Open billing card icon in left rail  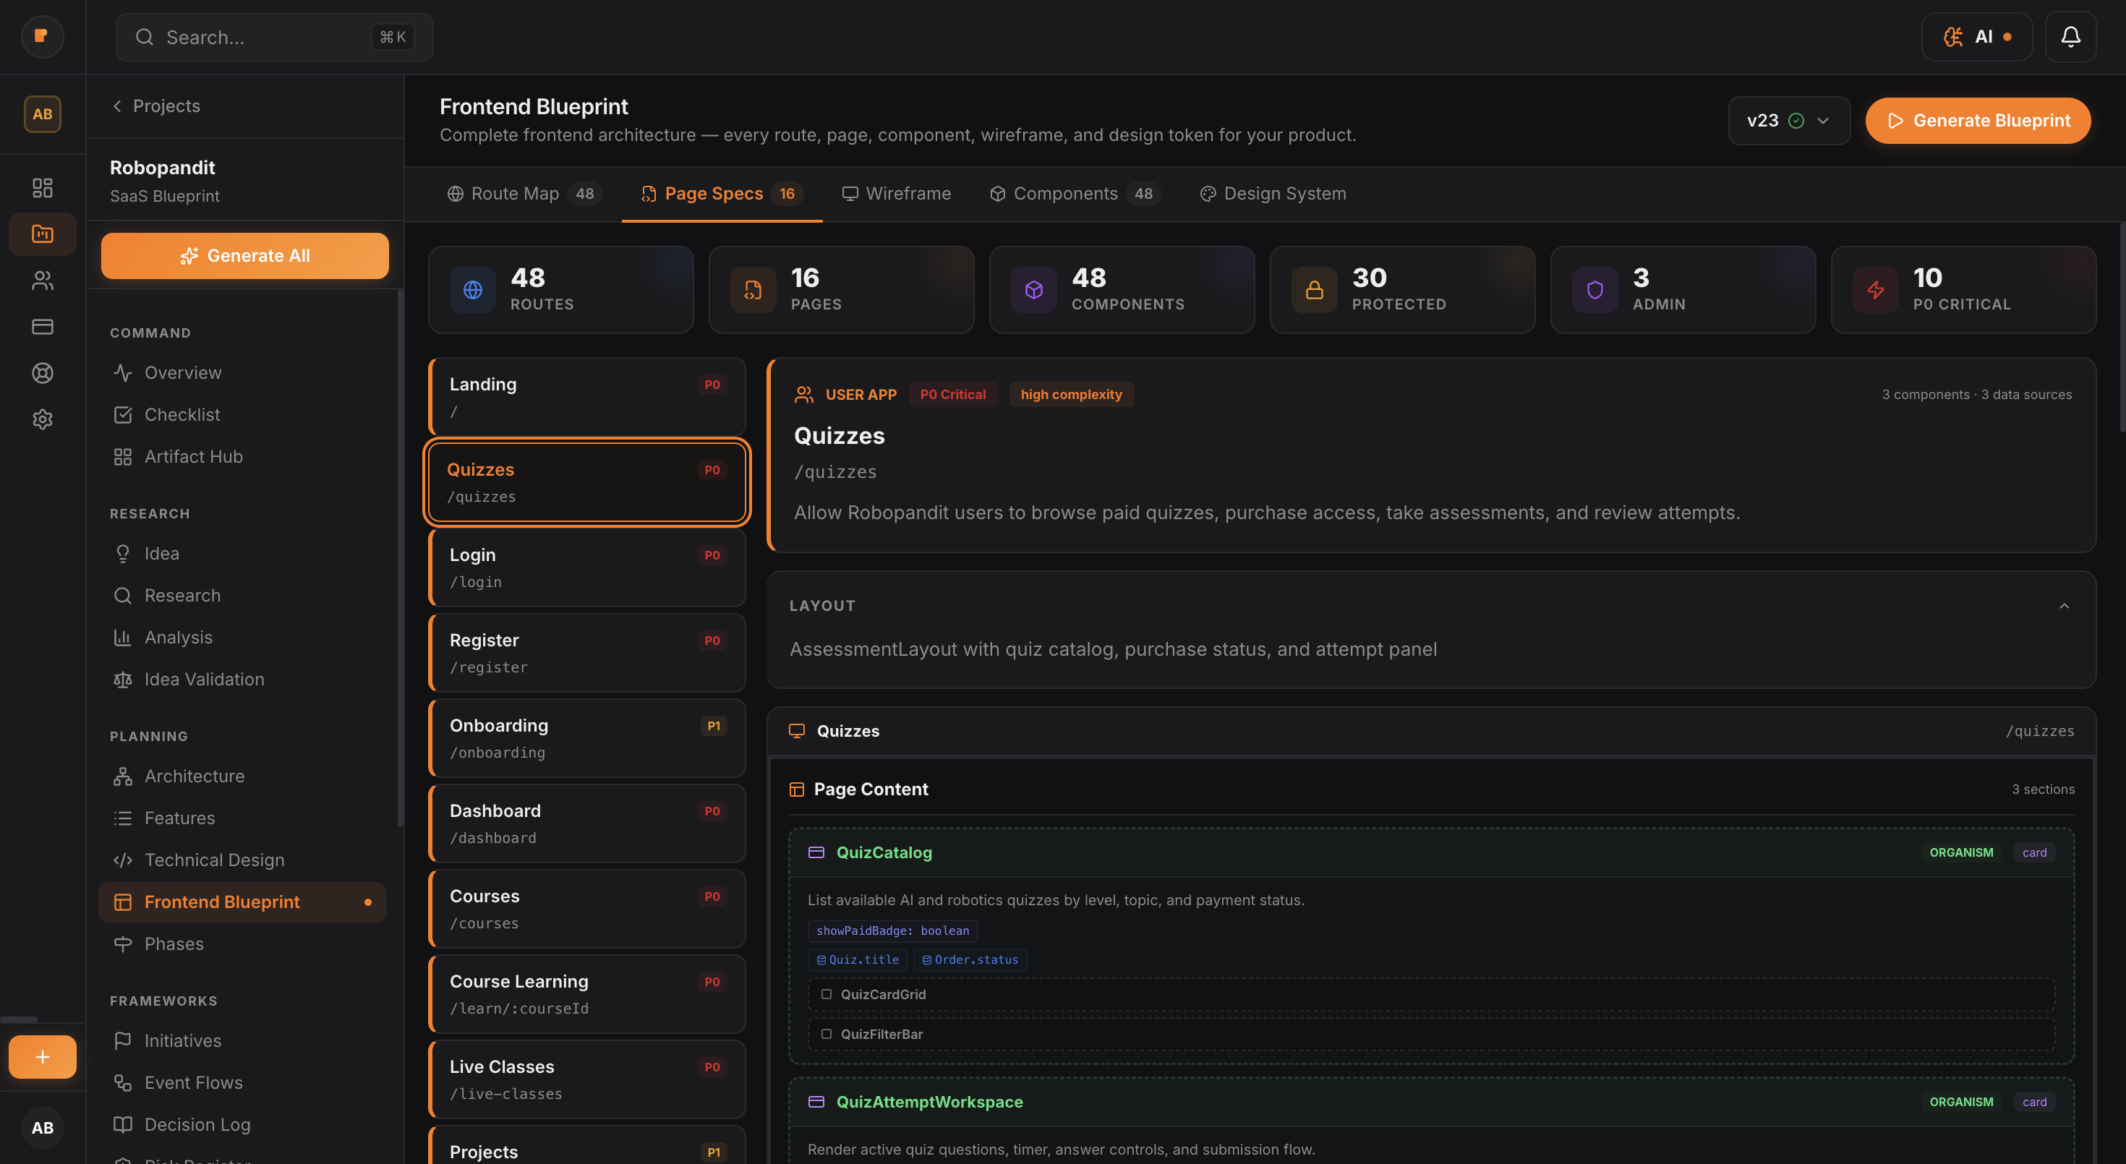[x=42, y=327]
